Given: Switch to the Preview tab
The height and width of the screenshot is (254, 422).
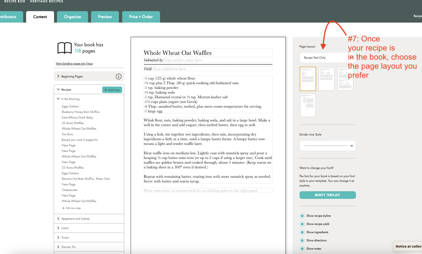Looking at the screenshot, I should [x=105, y=17].
